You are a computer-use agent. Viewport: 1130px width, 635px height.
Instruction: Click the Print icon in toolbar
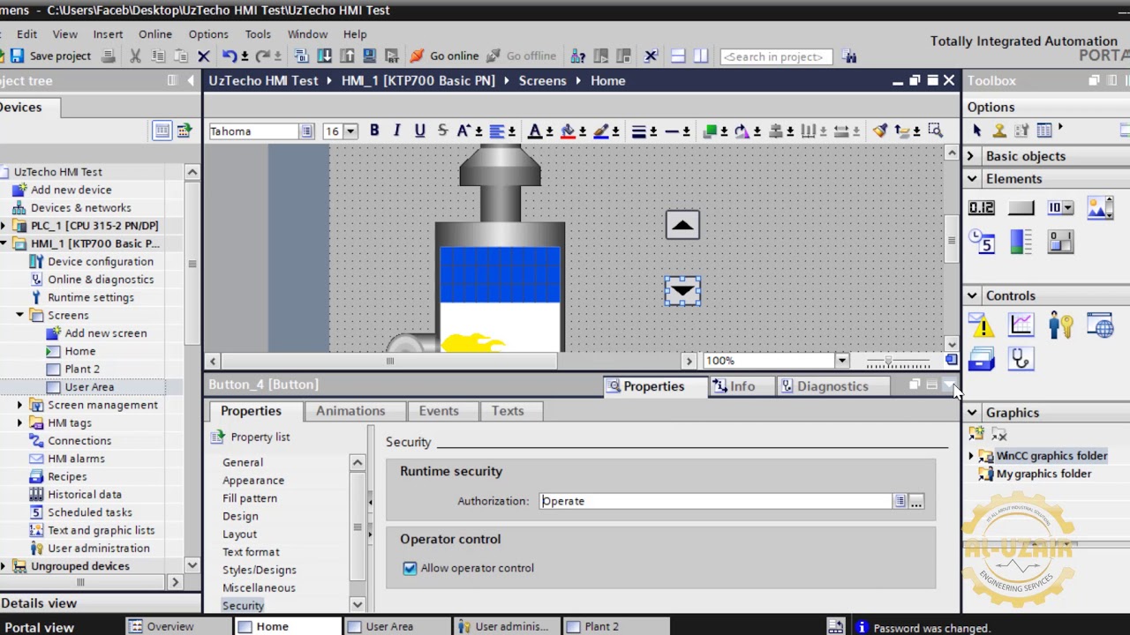click(x=108, y=56)
